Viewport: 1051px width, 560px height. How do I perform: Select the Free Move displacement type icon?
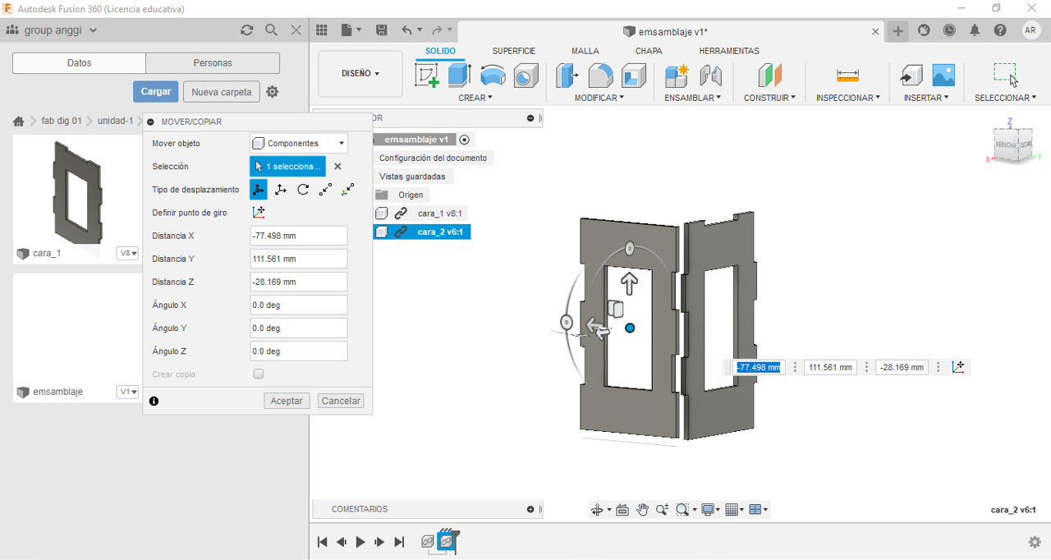[258, 190]
